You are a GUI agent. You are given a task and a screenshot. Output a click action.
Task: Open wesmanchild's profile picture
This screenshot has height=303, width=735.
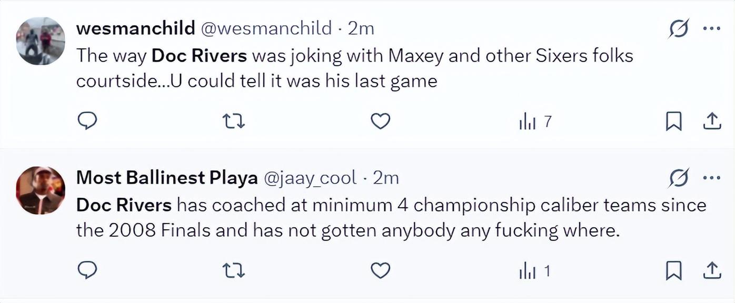point(41,41)
